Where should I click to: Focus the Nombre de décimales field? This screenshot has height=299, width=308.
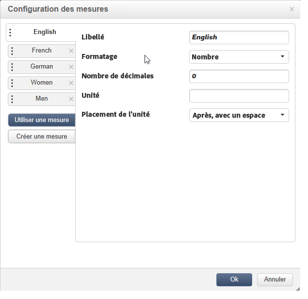point(239,76)
